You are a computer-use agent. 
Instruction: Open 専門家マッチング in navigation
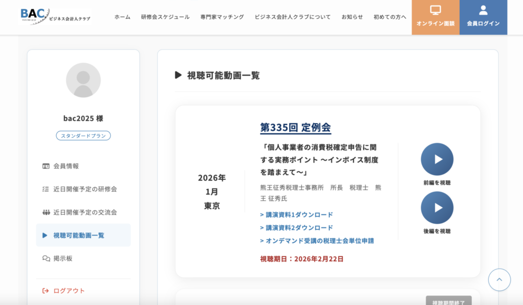(x=222, y=17)
